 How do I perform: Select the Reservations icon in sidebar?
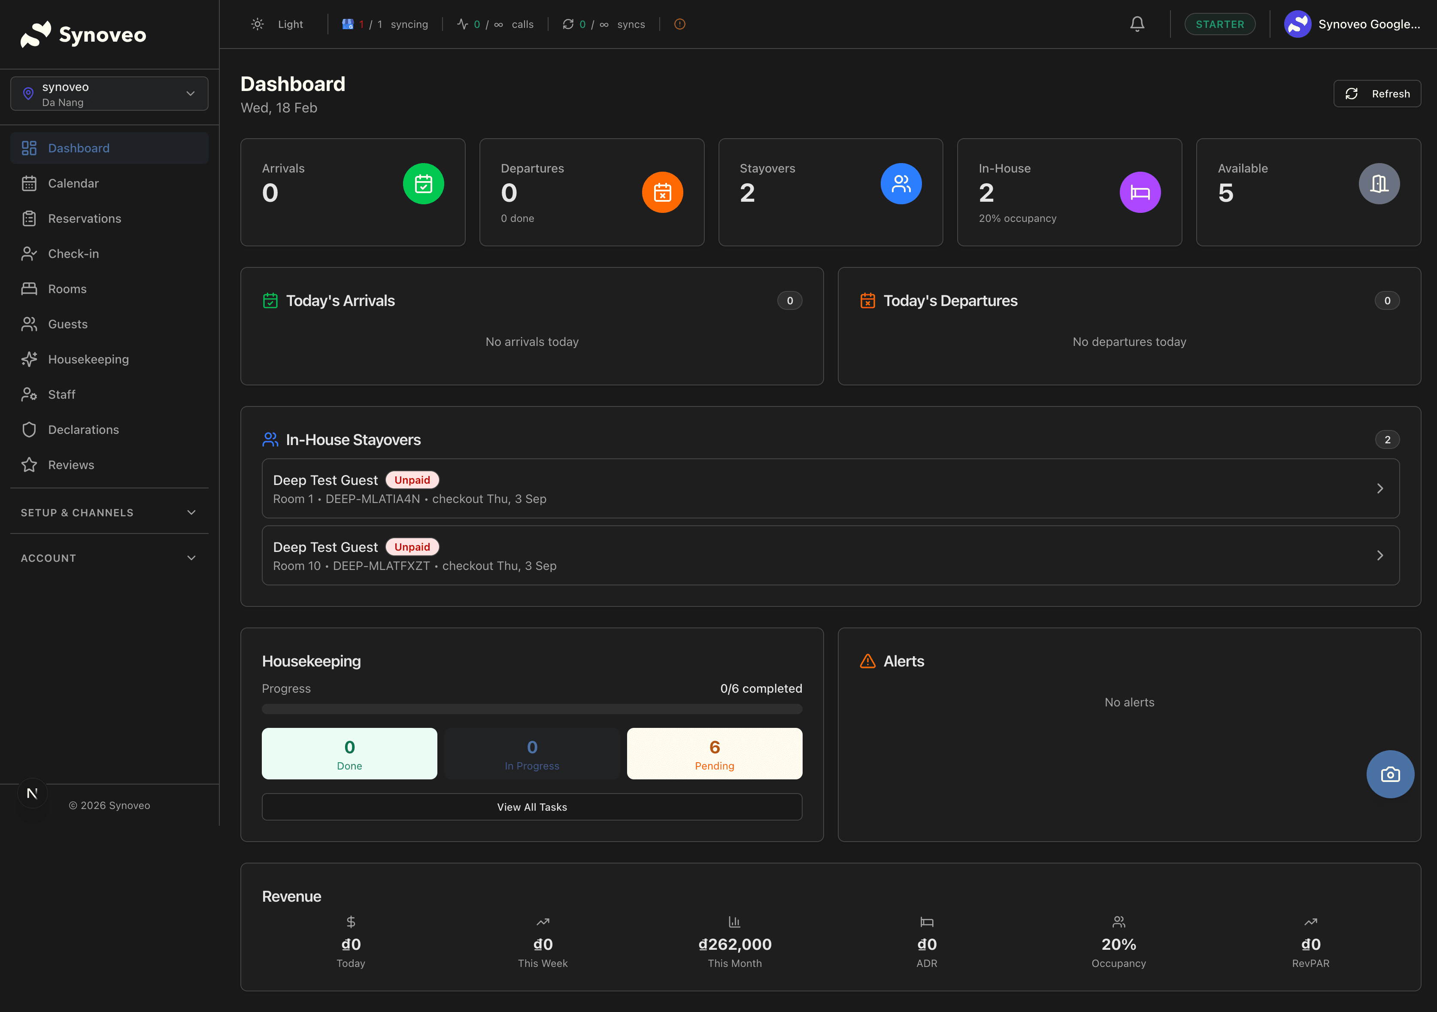click(30, 218)
